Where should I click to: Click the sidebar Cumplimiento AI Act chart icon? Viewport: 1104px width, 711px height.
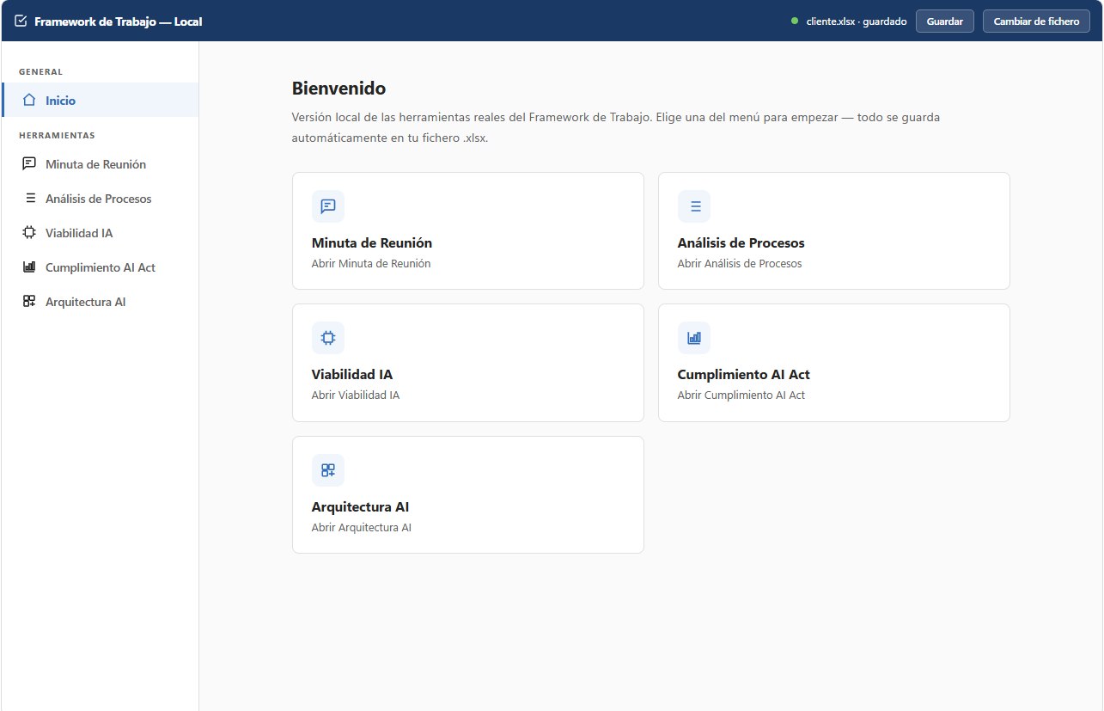click(x=28, y=267)
